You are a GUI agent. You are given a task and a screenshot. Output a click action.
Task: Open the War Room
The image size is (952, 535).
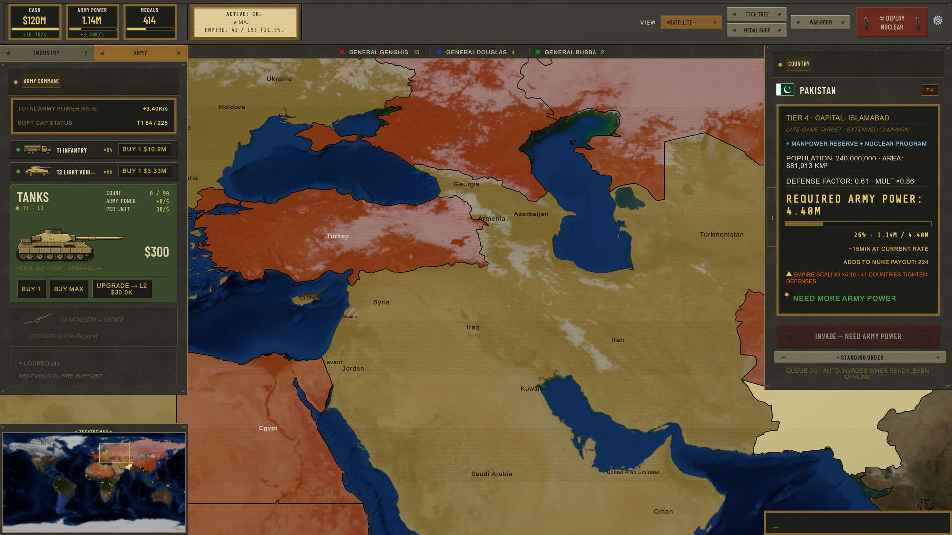click(x=820, y=22)
